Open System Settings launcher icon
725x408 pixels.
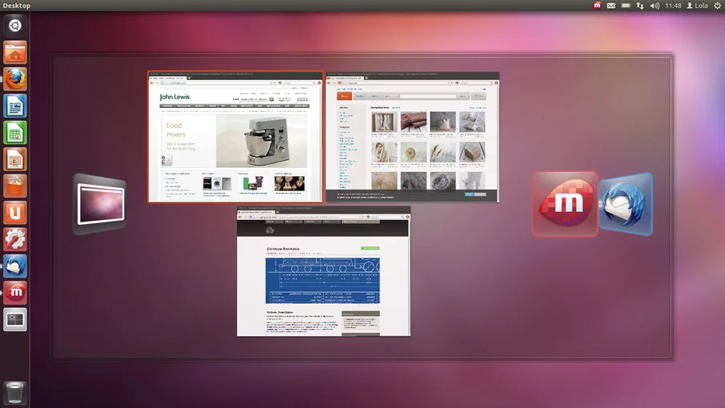[x=14, y=239]
